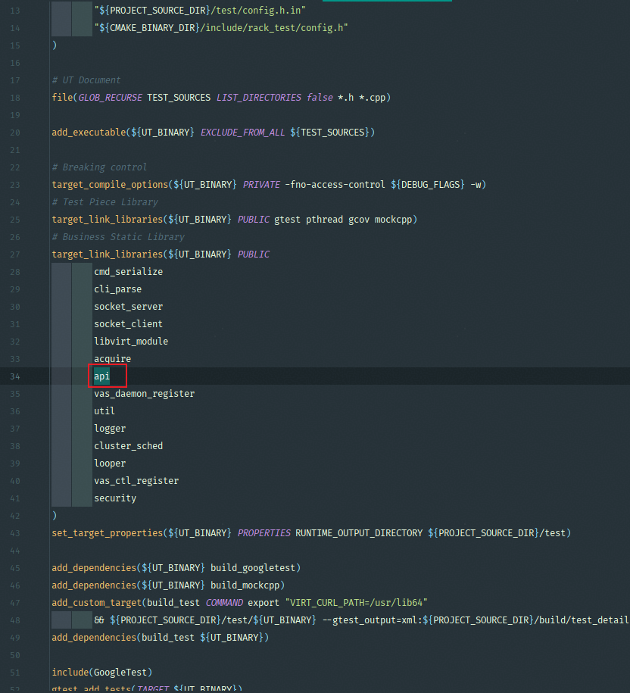Screen dimensions: 630x693
Task: Click build_googletest dependency
Action: [253, 568]
